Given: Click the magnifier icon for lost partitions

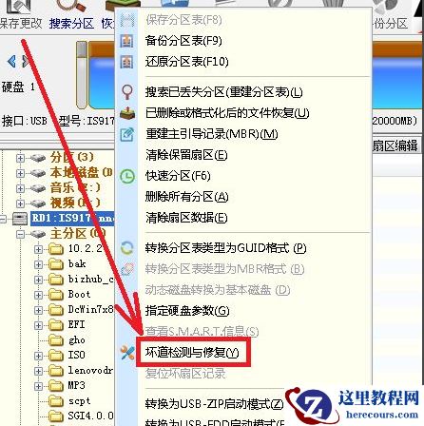Looking at the screenshot, I should [127, 92].
